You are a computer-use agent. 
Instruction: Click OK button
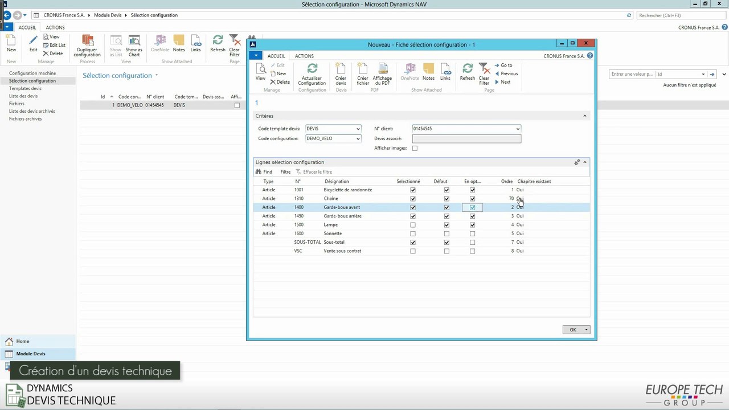coord(573,330)
